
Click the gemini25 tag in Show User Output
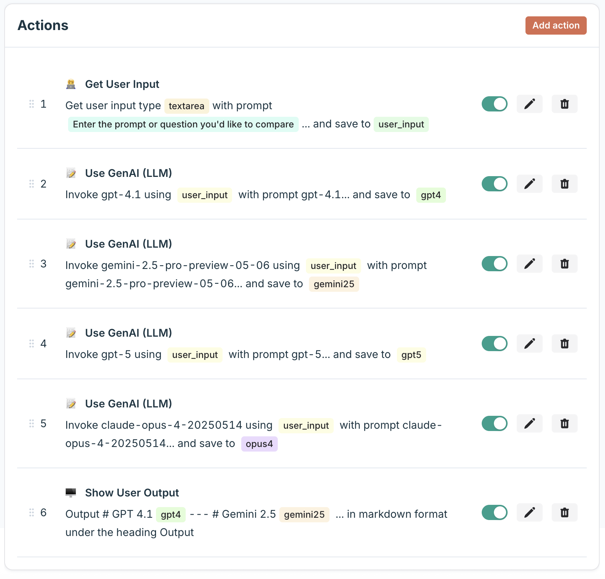tap(304, 515)
